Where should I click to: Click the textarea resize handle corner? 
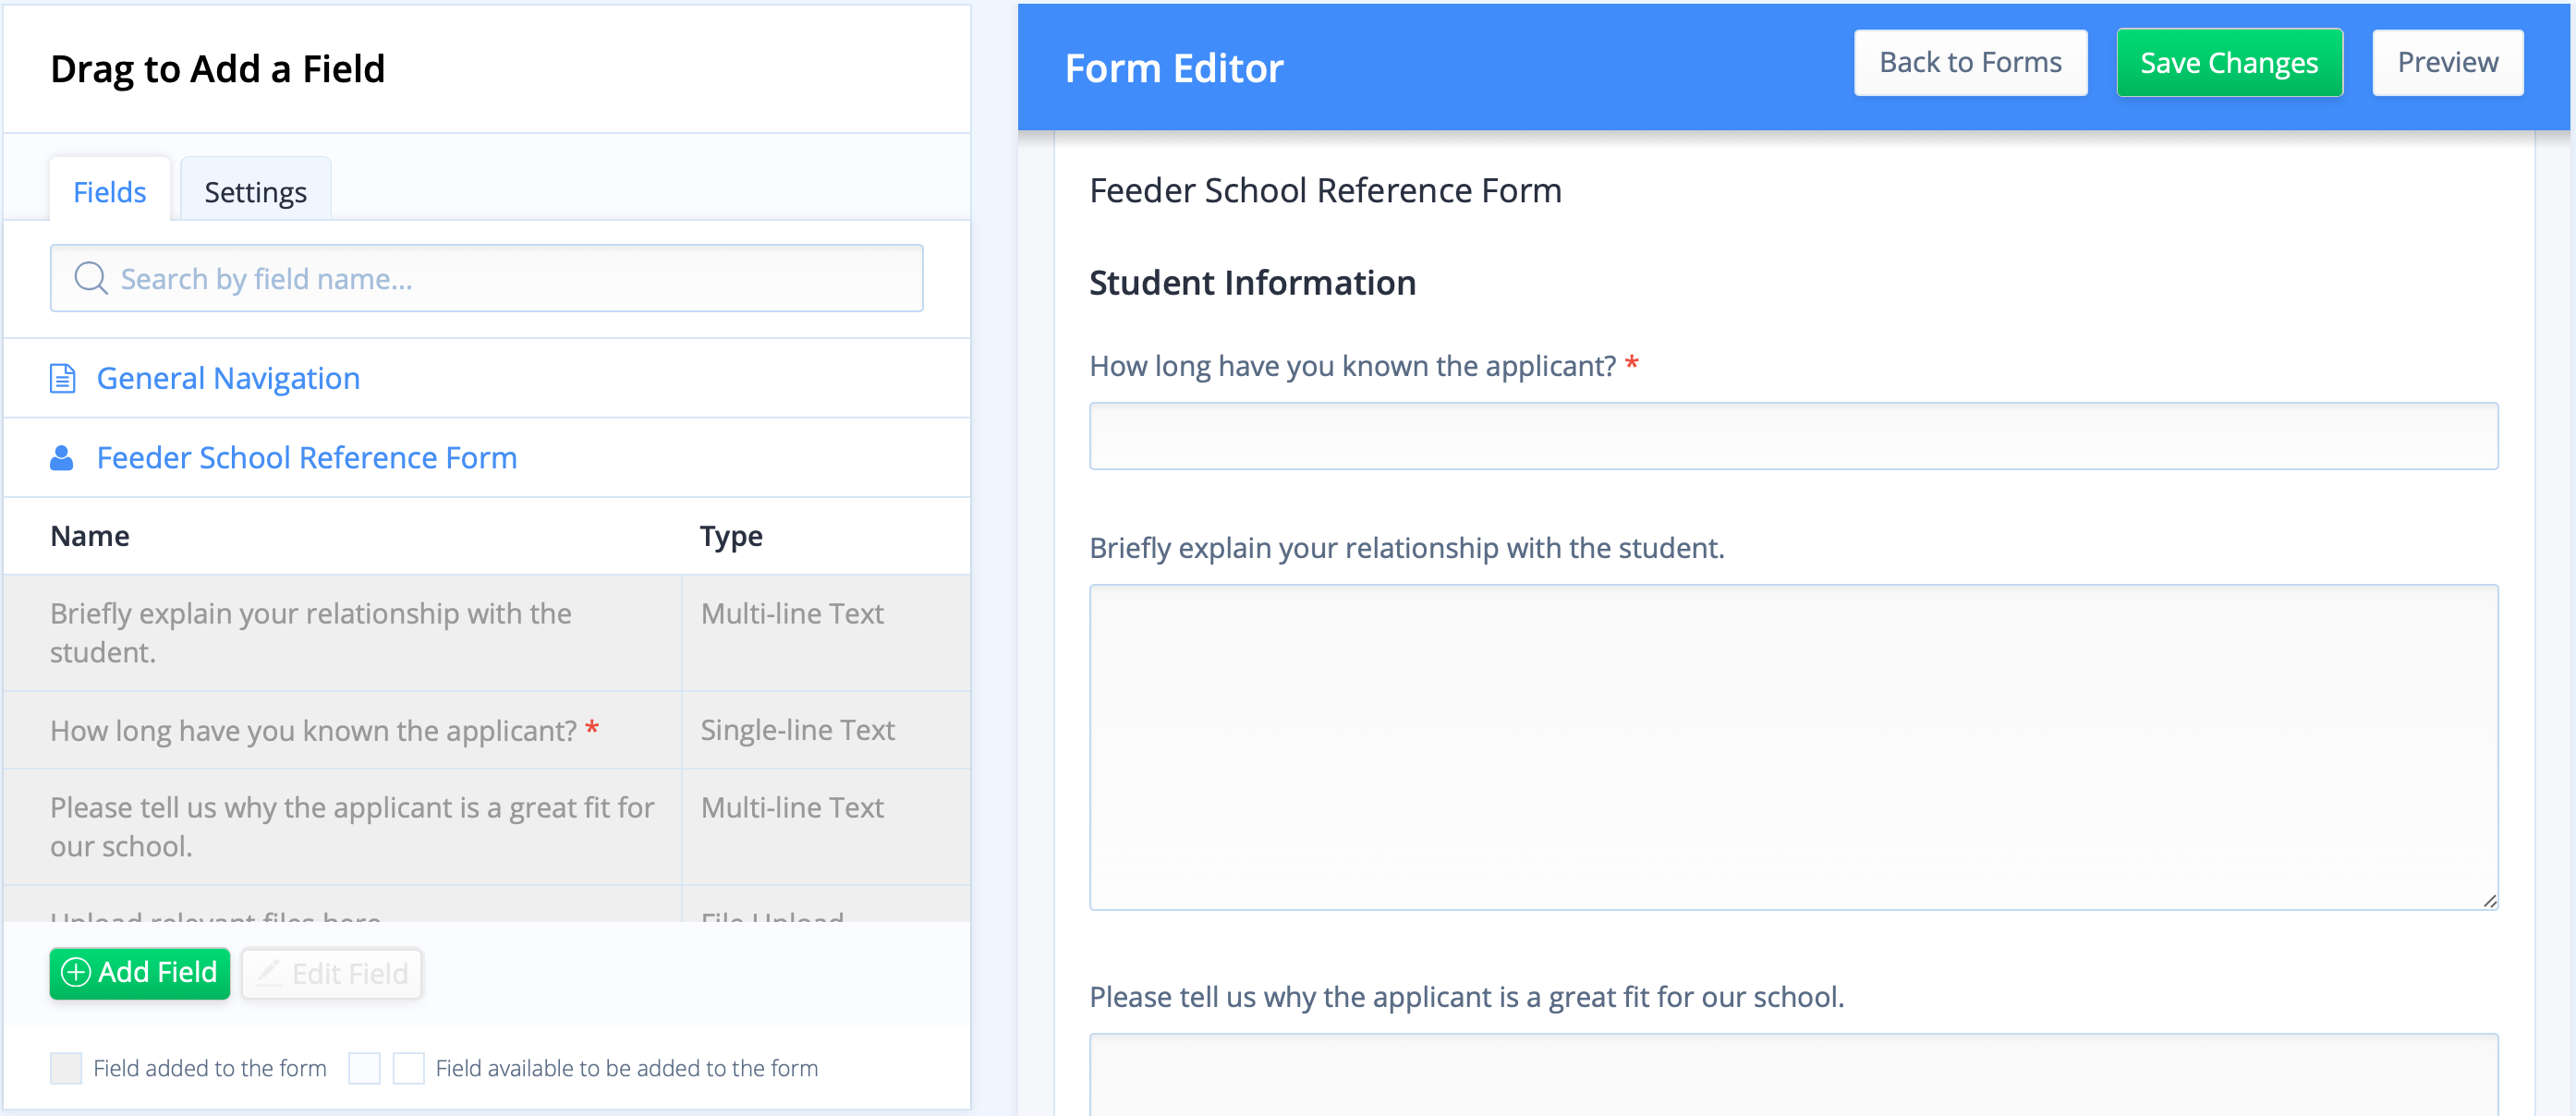click(2489, 901)
